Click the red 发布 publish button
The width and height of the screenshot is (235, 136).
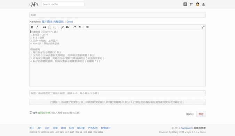(201, 114)
